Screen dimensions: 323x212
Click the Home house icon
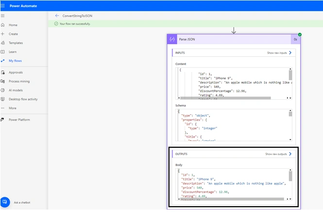[x=3, y=25]
